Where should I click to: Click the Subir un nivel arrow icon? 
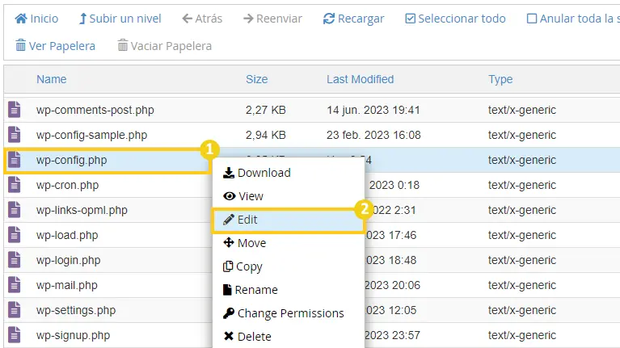[82, 19]
